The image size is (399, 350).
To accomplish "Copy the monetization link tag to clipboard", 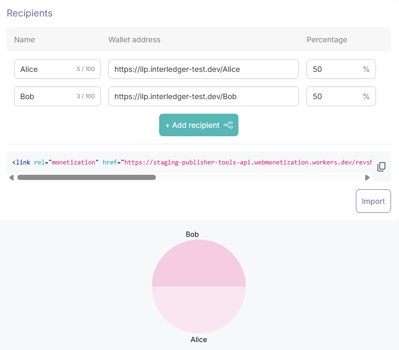I will coord(381,167).
